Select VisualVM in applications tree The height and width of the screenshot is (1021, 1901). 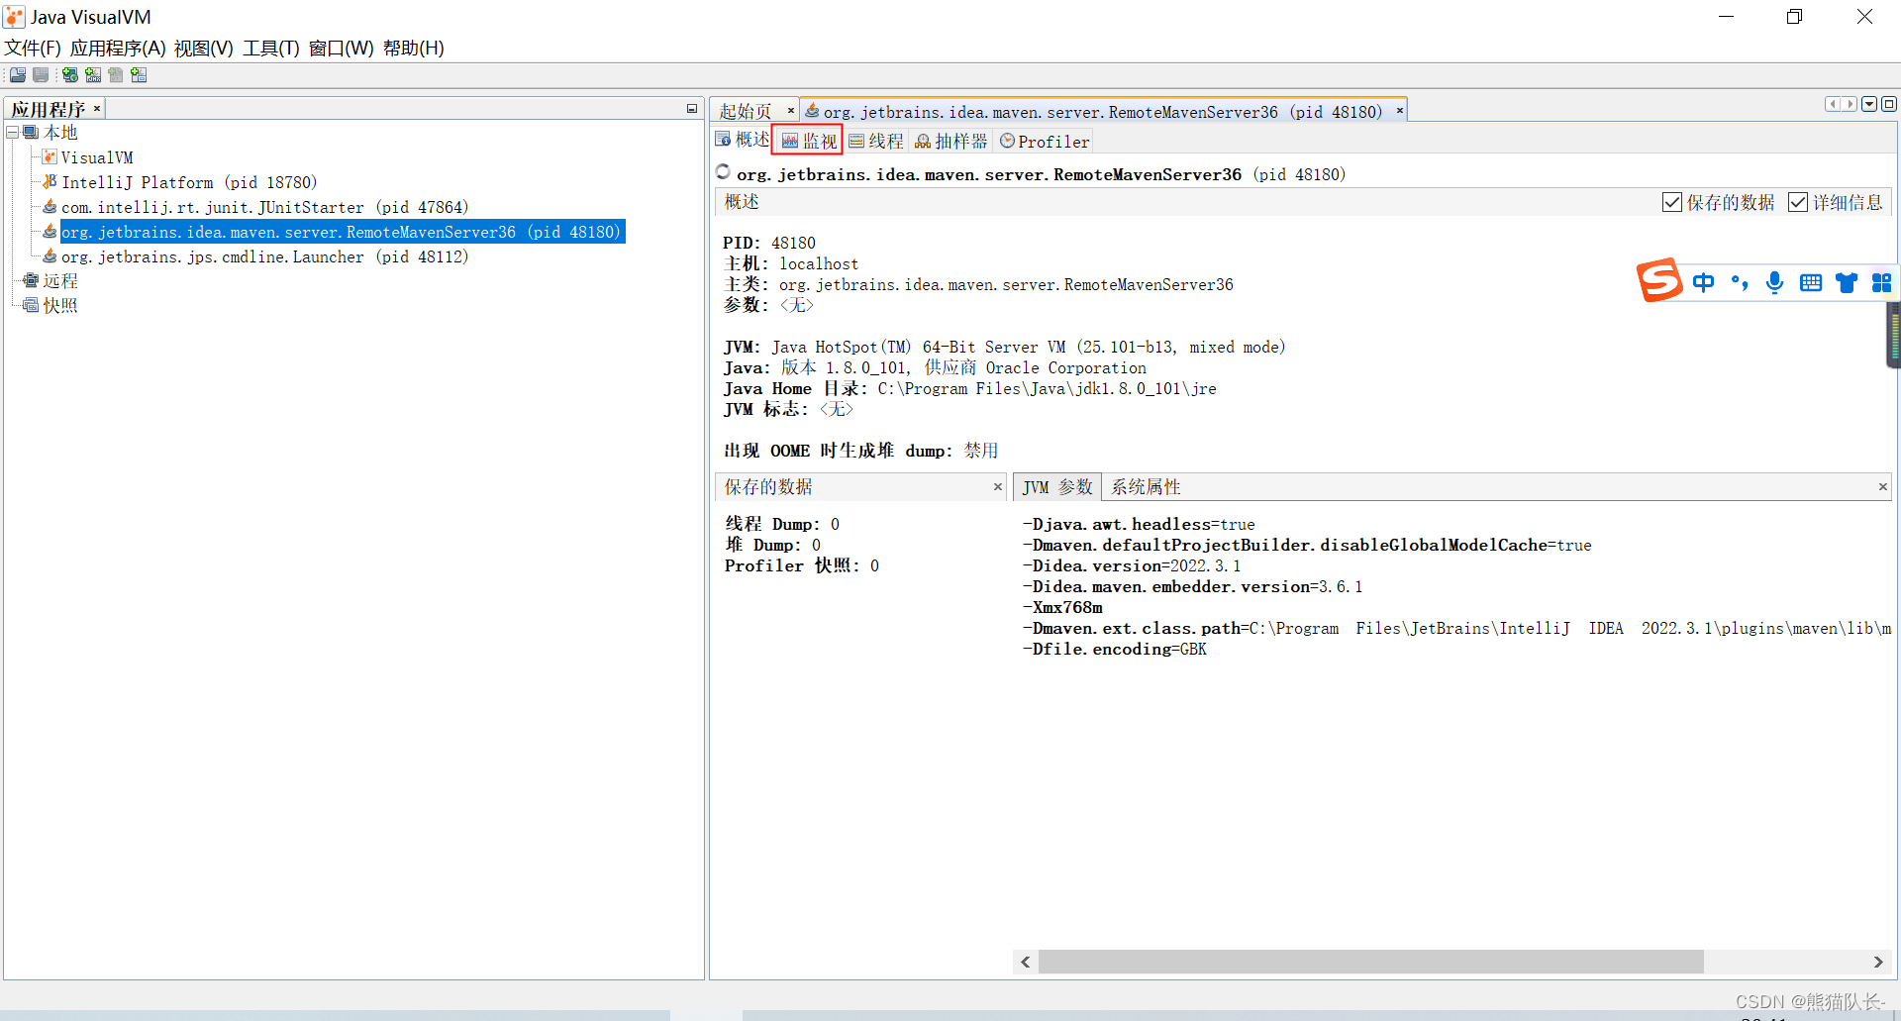[x=97, y=157]
